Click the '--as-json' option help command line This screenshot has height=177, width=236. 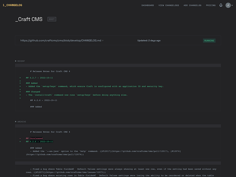click(x=103, y=153)
